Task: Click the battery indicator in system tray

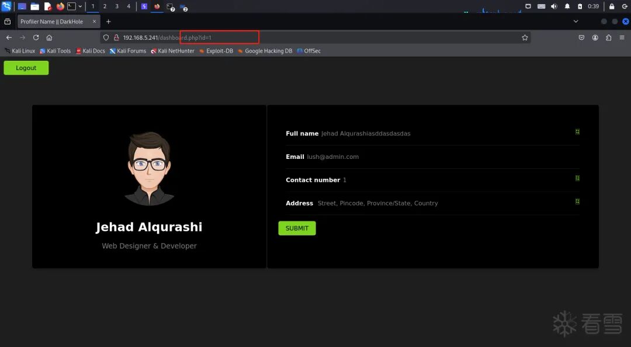Action: (580, 6)
